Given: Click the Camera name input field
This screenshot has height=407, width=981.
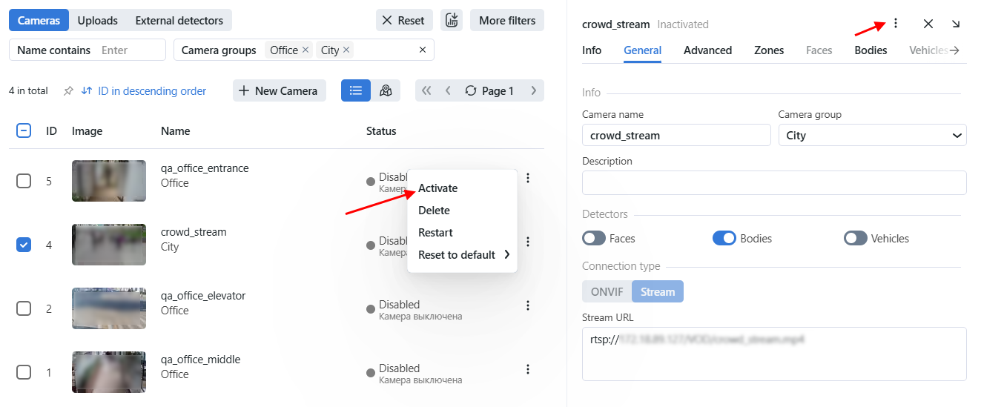Looking at the screenshot, I should [x=676, y=136].
